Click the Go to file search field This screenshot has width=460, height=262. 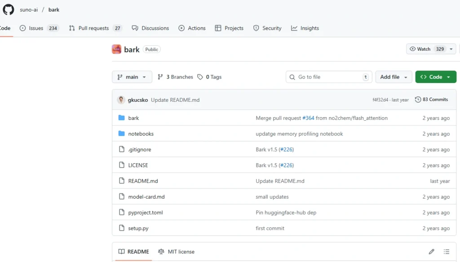329,77
